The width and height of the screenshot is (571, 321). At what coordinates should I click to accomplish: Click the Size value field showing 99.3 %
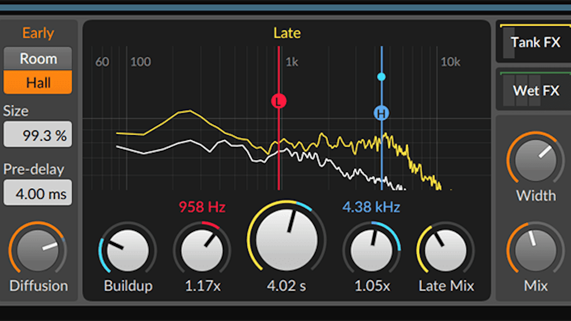click(38, 135)
